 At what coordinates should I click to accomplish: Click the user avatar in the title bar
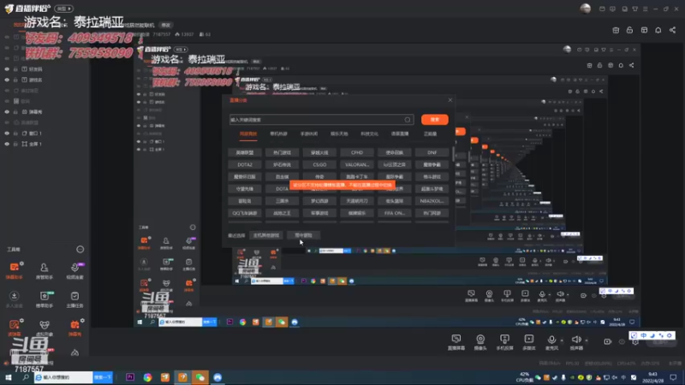tap(586, 9)
